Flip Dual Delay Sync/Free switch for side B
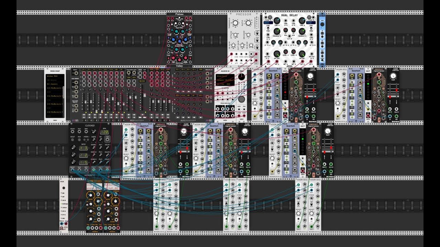This screenshot has width=440, height=247. click(311, 28)
